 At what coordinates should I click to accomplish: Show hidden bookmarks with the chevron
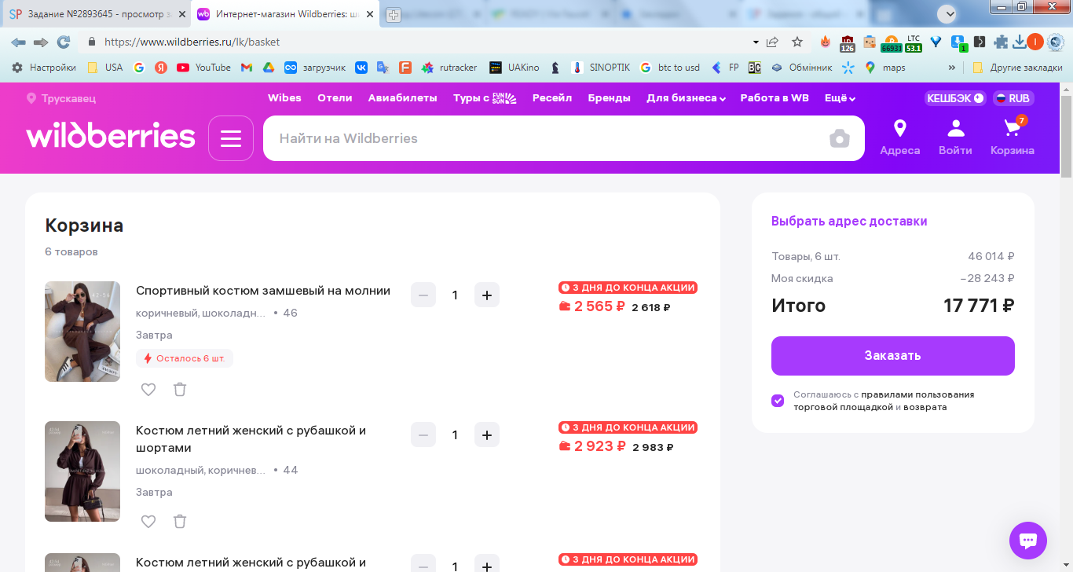point(952,68)
